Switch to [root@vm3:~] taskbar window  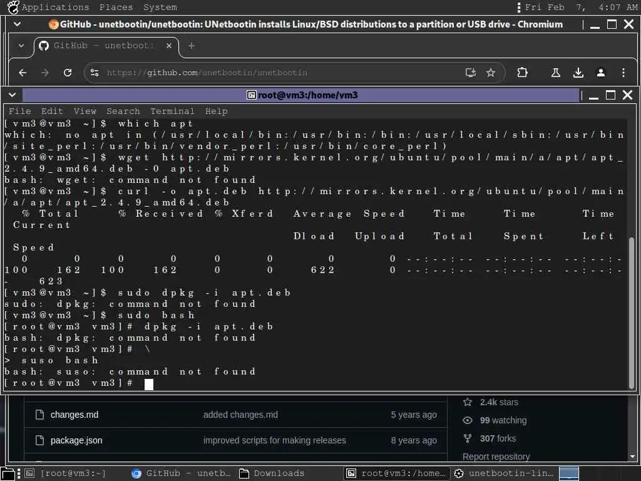[65, 473]
